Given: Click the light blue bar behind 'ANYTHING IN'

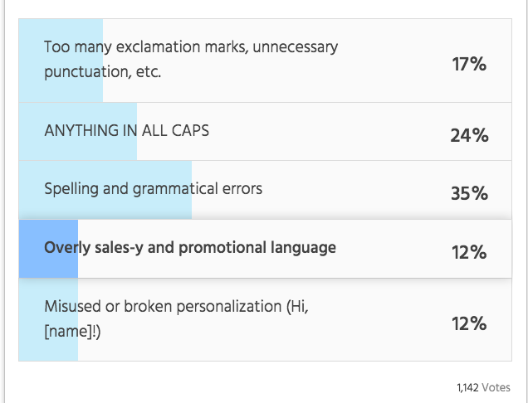Looking at the screenshot, I should point(78,132).
